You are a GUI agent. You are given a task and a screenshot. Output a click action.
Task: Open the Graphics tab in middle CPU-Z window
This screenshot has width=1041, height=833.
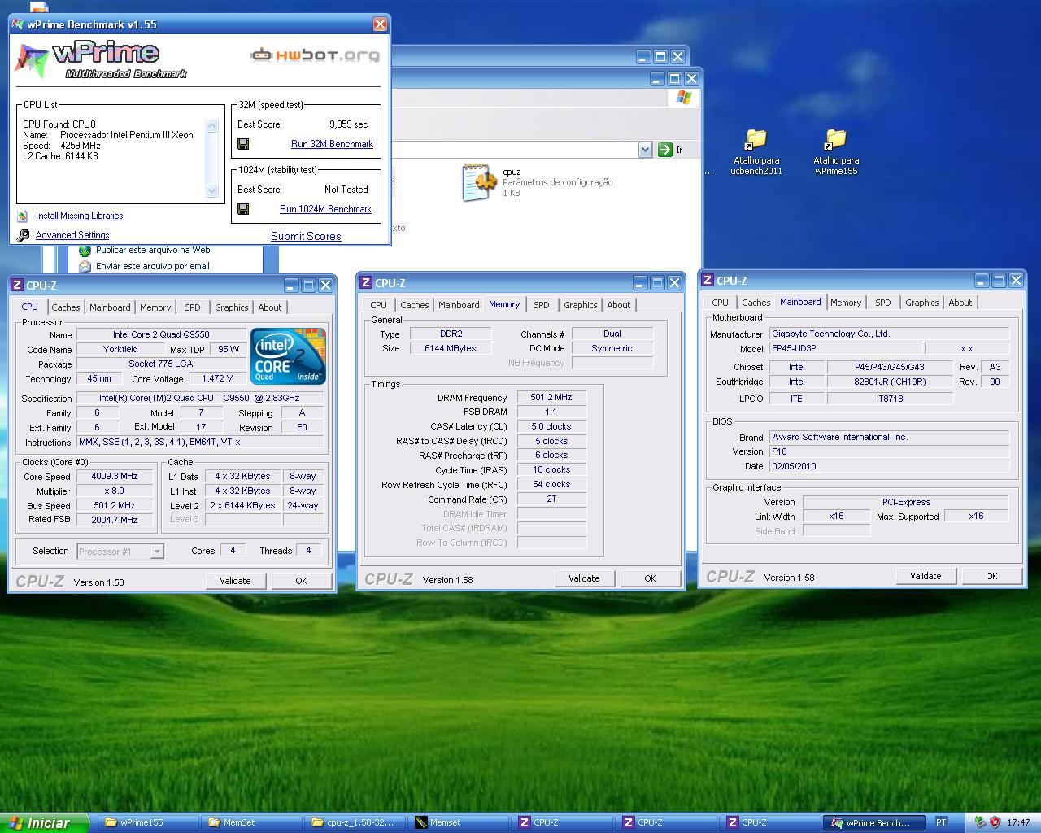pyautogui.click(x=580, y=305)
